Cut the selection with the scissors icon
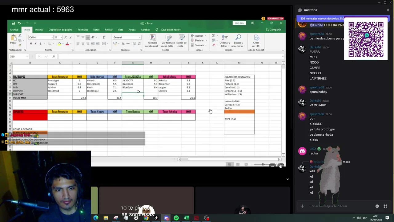 point(20,36)
